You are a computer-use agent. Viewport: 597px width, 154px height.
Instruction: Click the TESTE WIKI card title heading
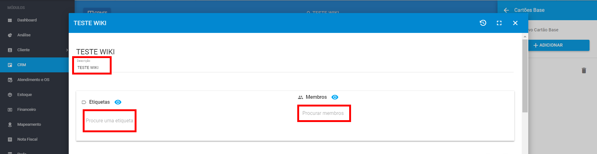tap(95, 52)
